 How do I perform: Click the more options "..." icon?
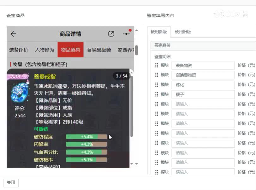tap(126, 34)
